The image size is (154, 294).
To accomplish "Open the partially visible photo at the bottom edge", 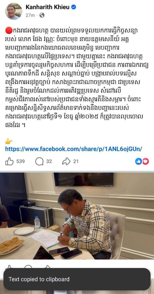I will click(x=77, y=292).
